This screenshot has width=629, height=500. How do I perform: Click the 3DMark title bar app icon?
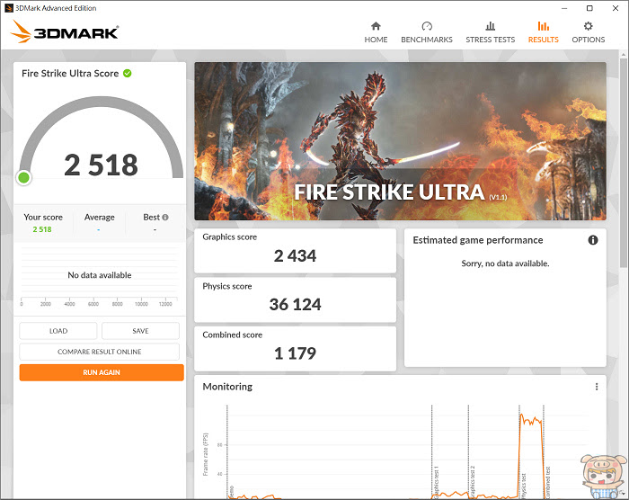pyautogui.click(x=8, y=8)
